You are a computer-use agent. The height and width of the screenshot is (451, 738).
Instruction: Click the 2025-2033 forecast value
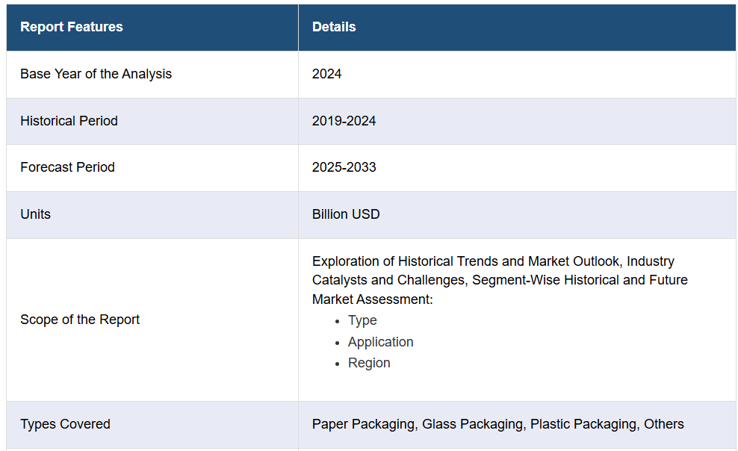click(344, 167)
